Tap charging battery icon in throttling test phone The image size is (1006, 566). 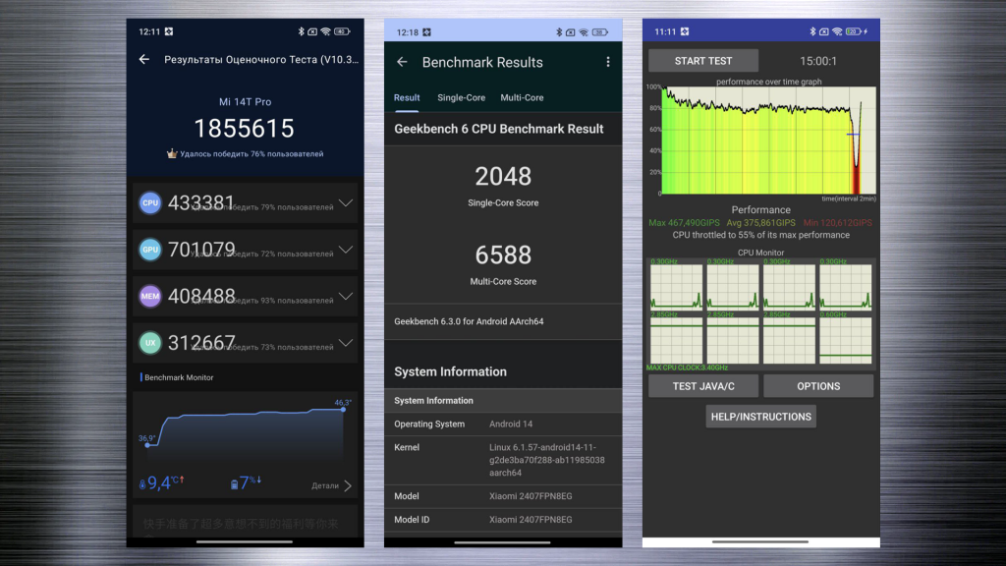click(857, 31)
